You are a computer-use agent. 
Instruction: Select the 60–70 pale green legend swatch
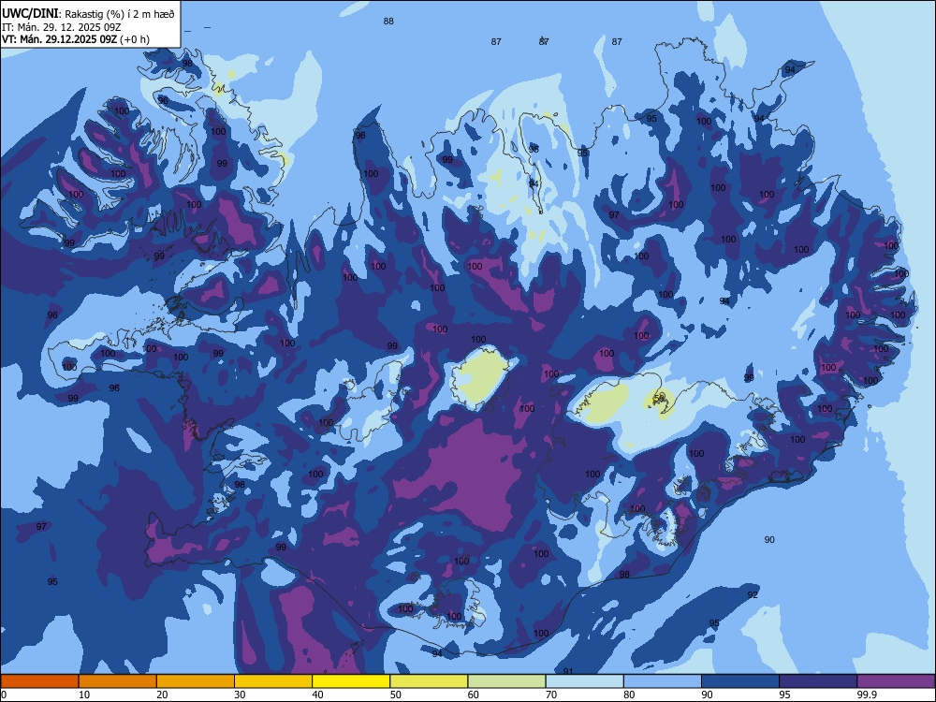506,681
